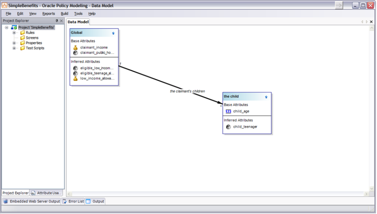Click 'the child' entity title

[231, 96]
